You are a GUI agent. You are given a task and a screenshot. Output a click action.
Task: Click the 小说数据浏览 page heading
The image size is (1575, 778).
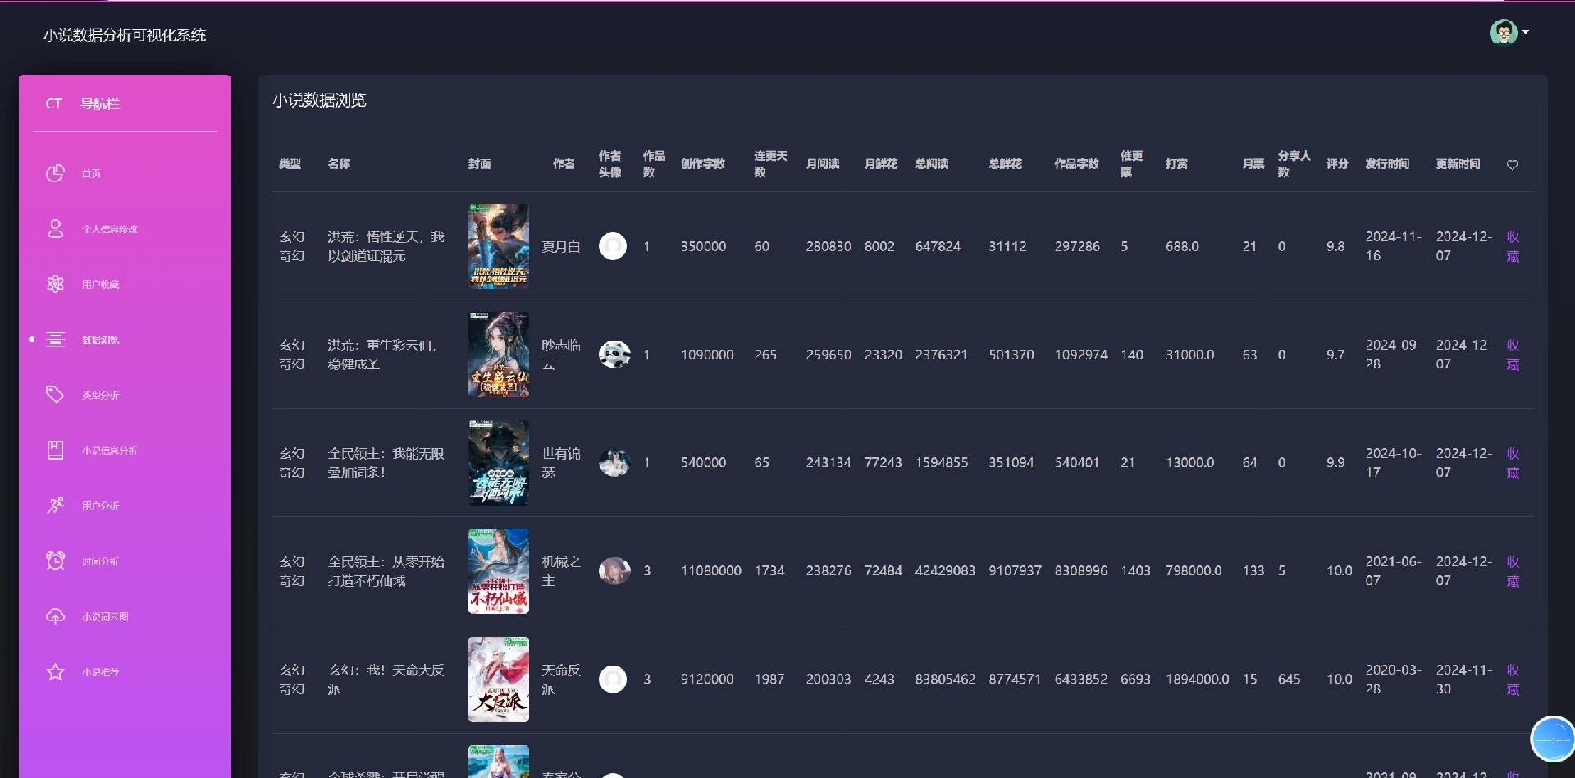click(319, 100)
